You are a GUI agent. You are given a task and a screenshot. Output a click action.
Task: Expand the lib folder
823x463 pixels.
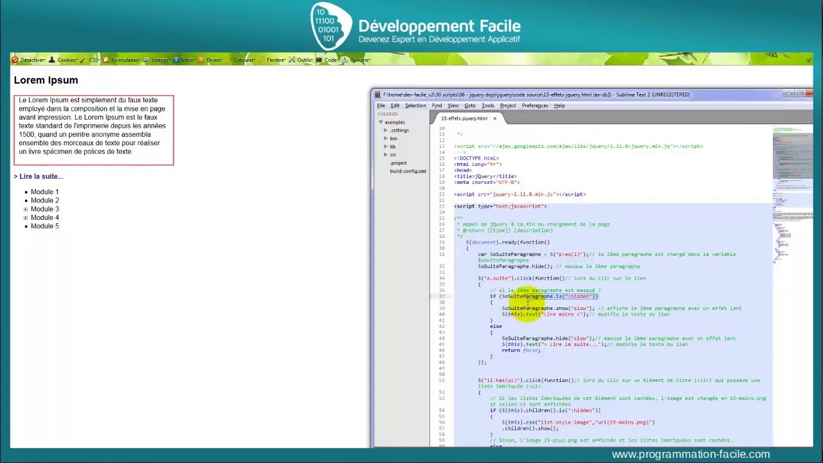[386, 147]
